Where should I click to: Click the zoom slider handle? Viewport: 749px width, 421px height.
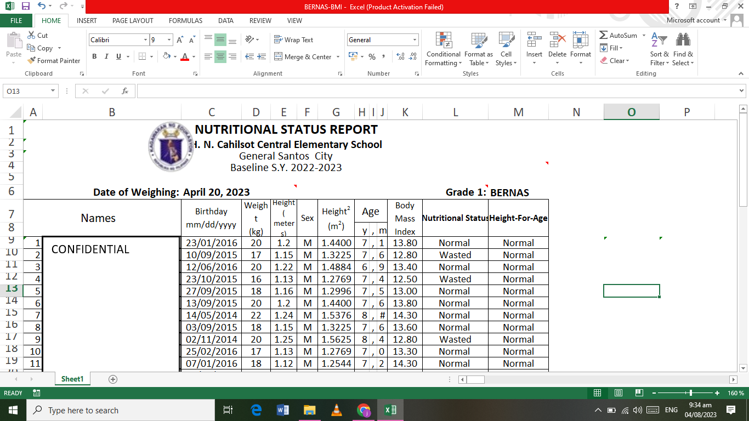tap(690, 393)
